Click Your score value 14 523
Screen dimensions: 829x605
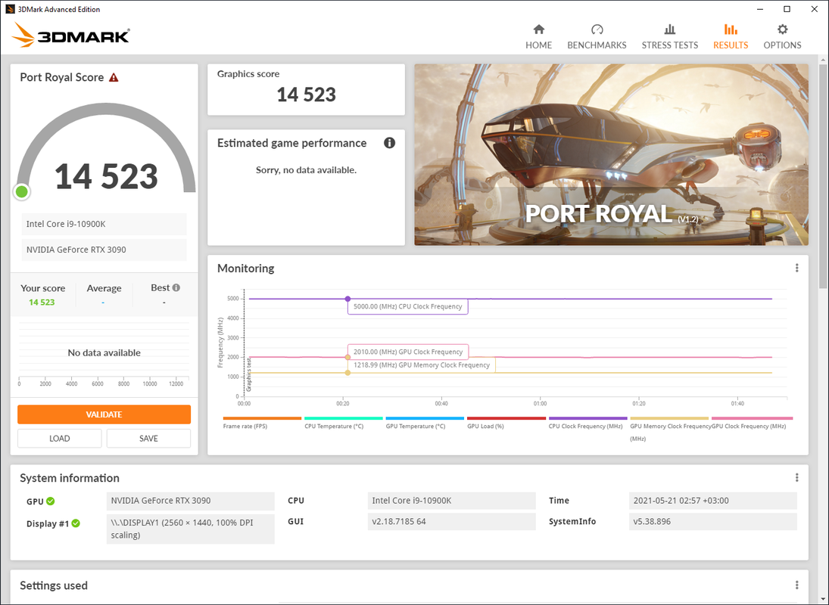(x=42, y=302)
